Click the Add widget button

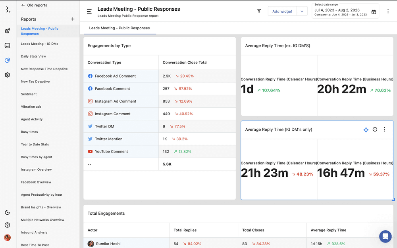click(282, 11)
